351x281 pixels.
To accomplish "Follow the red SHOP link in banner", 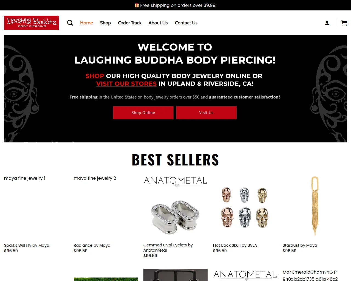I will pos(95,76).
